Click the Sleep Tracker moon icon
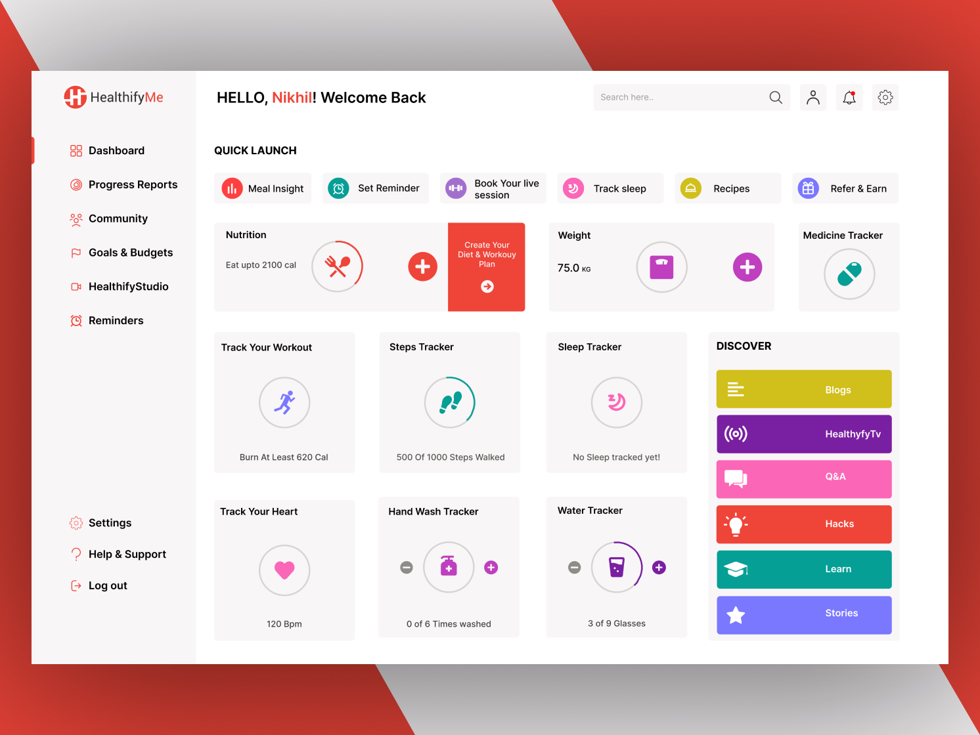 [617, 402]
